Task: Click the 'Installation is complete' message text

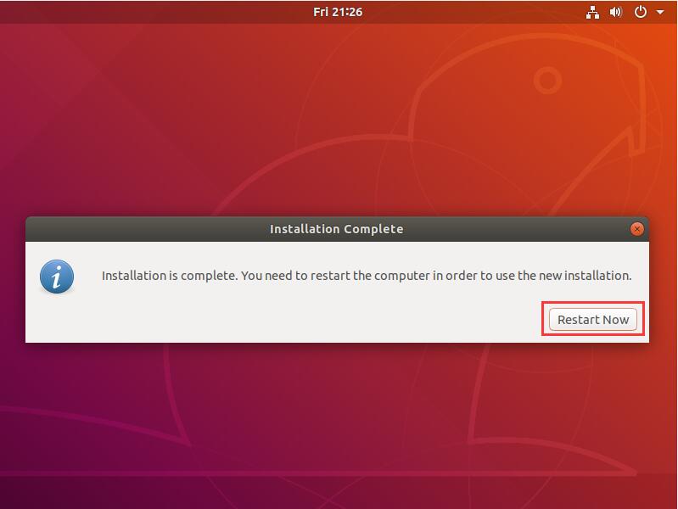Action: pos(367,276)
